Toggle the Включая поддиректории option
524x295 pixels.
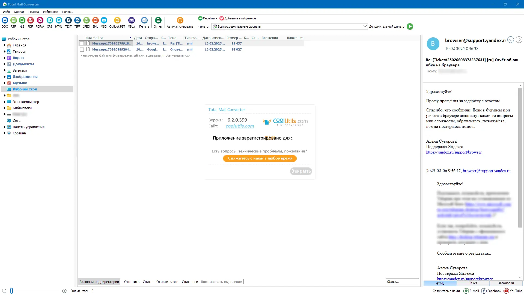pyautogui.click(x=99, y=282)
